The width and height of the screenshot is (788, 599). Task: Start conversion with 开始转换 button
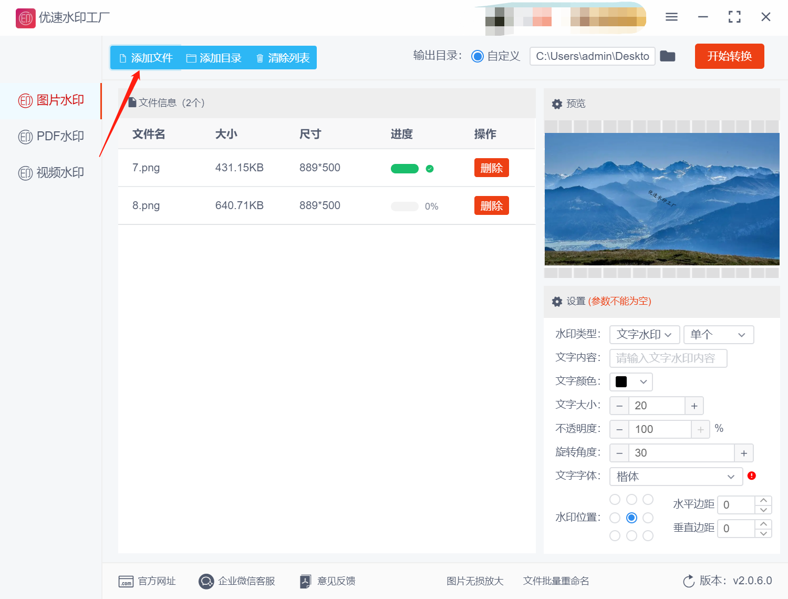[729, 56]
